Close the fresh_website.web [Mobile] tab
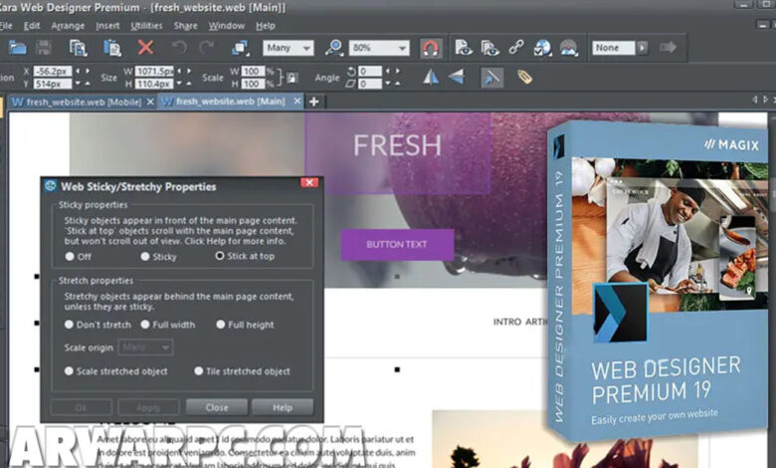776x468 pixels. (x=150, y=102)
